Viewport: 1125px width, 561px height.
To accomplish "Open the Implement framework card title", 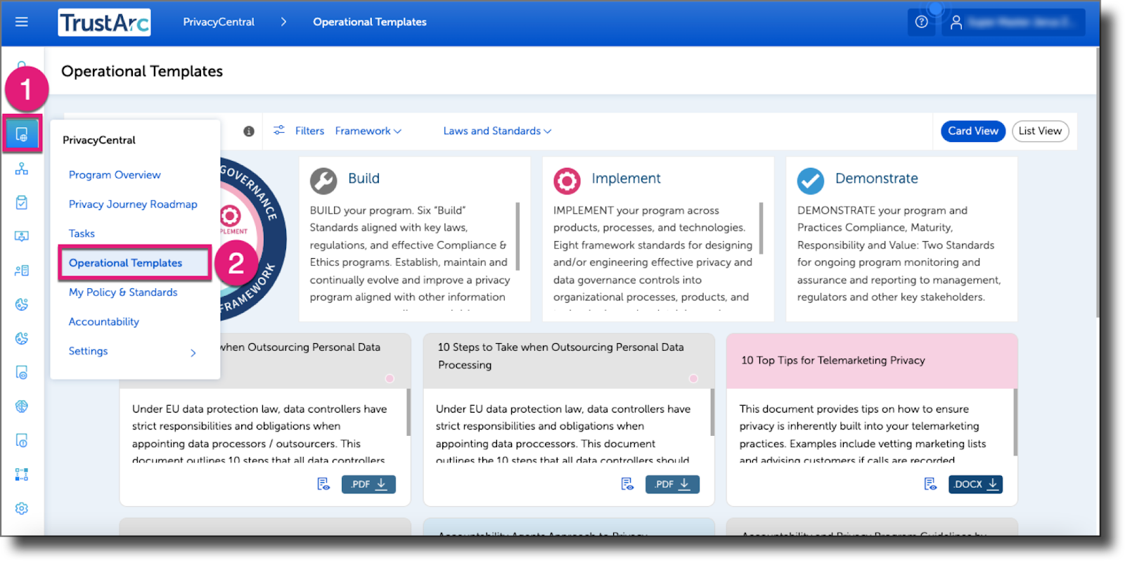I will (626, 179).
